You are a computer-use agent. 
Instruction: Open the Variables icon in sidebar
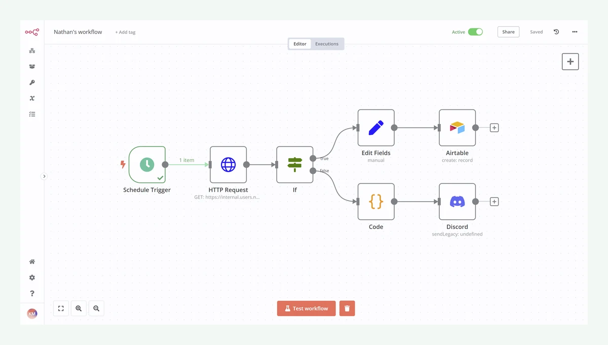click(32, 98)
